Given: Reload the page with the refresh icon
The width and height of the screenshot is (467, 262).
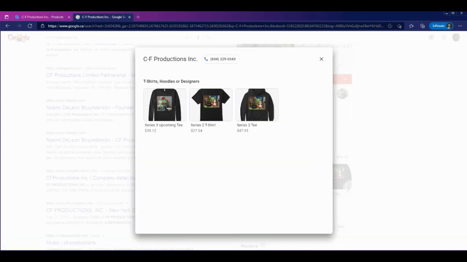Looking at the screenshot, I should point(30,26).
